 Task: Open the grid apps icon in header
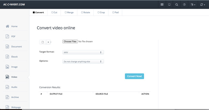coord(162,4)
